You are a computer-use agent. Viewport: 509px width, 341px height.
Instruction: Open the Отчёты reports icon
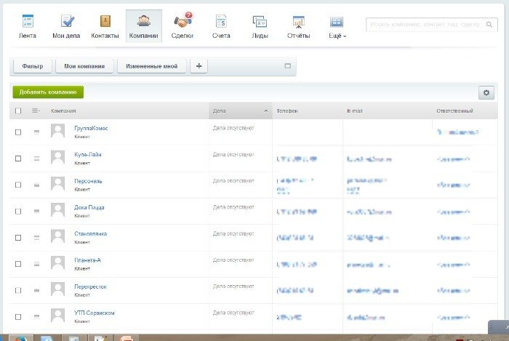pos(298,21)
